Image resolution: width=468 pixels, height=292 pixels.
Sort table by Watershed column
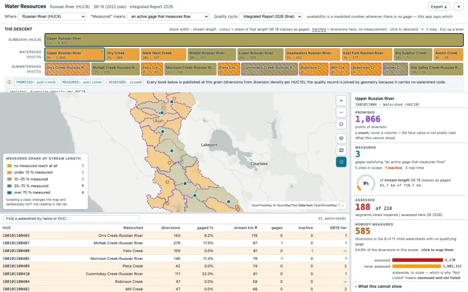pyautogui.click(x=133, y=228)
